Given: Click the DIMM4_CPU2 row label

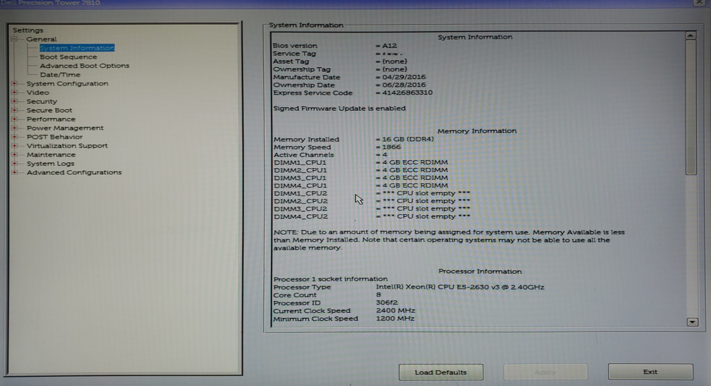Looking at the screenshot, I should pyautogui.click(x=300, y=216).
